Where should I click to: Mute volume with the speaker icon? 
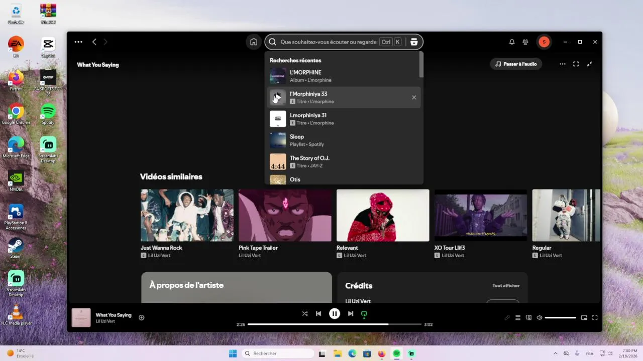tap(540, 318)
